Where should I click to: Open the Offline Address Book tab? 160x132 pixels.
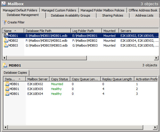click(143, 10)
